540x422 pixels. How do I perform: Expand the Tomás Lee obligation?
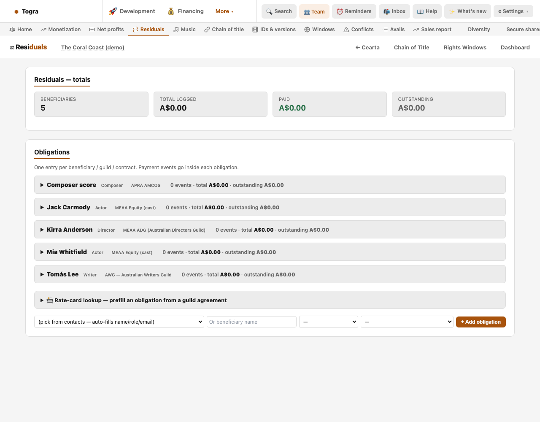270,274
